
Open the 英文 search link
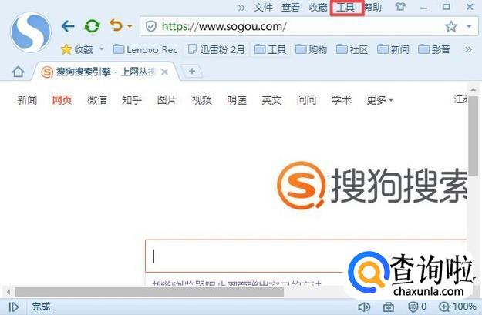271,100
